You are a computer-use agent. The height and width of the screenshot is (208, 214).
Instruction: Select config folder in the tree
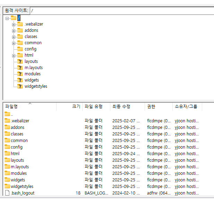[30, 49]
